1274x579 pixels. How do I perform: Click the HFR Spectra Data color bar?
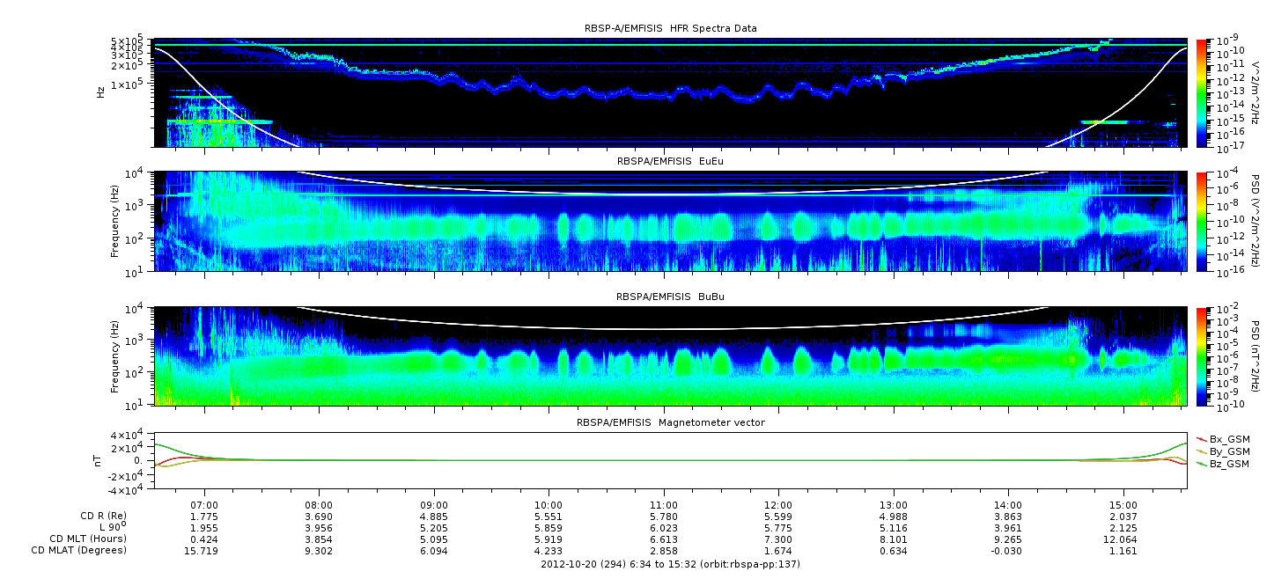(1202, 92)
